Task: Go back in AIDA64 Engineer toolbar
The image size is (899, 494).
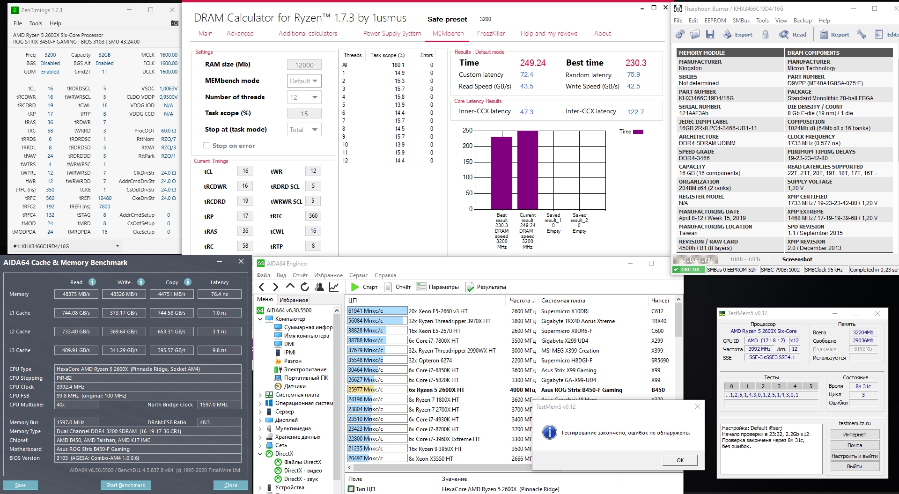Action: [x=262, y=287]
